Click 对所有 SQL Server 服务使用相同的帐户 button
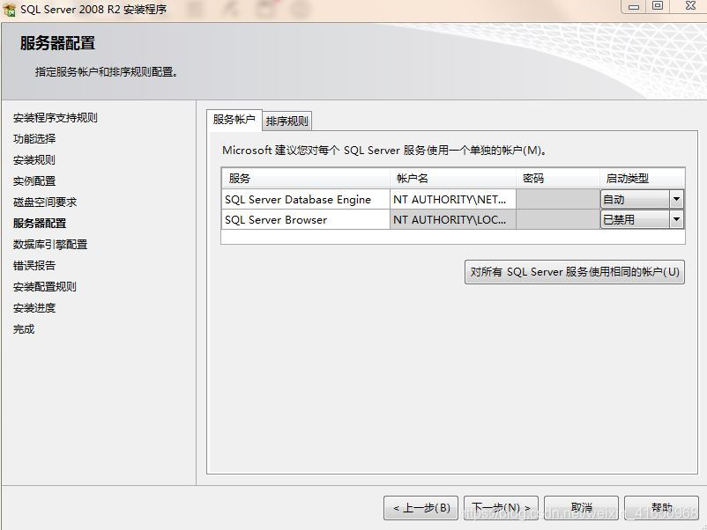This screenshot has height=530, width=707. (575, 271)
